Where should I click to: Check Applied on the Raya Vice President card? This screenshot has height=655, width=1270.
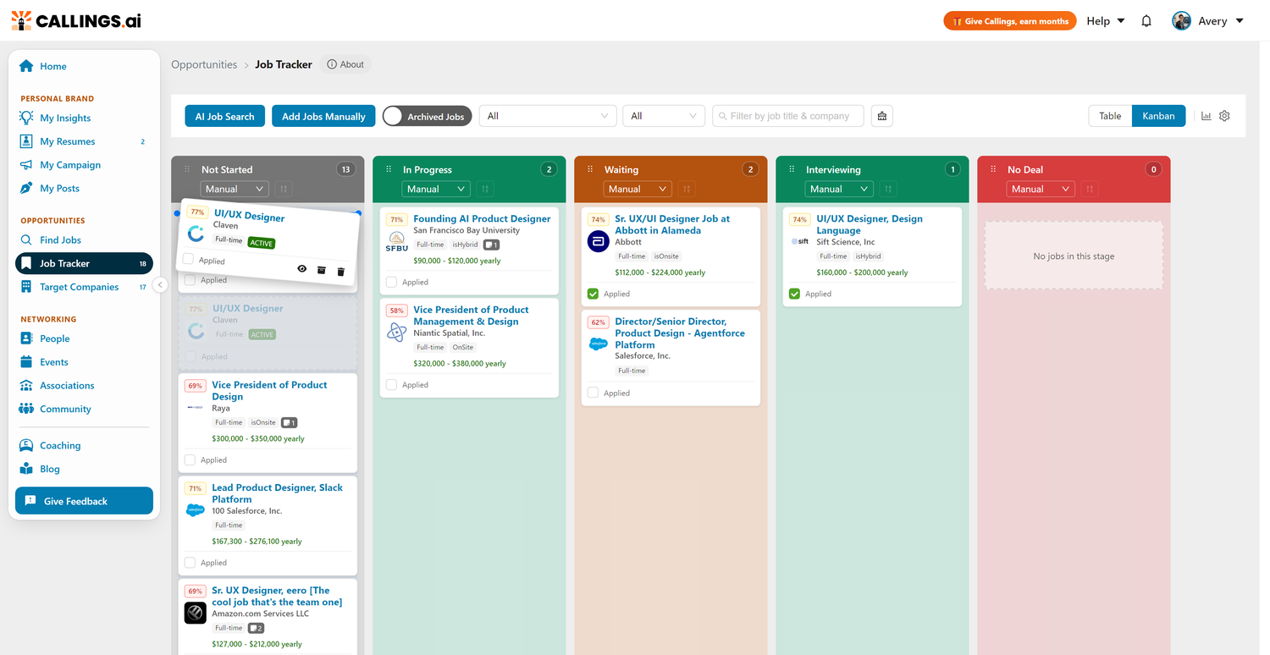pyautogui.click(x=190, y=460)
